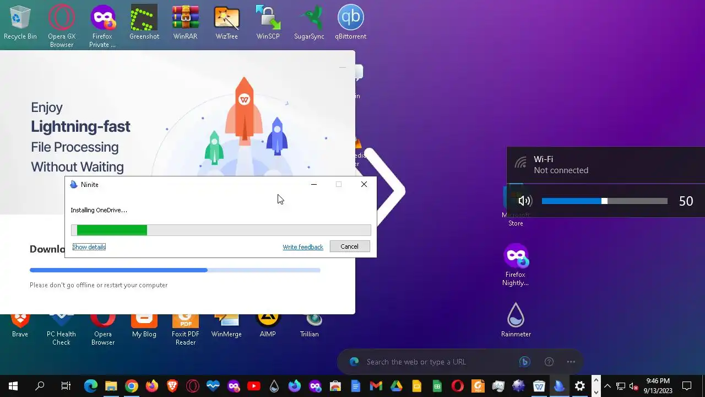Open the WizTree desktop shortcut
Image resolution: width=705 pixels, height=397 pixels.
click(x=226, y=23)
